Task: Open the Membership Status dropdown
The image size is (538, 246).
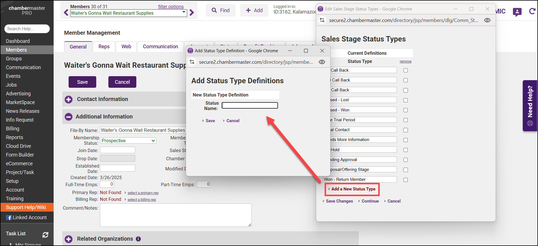Action: click(x=128, y=140)
